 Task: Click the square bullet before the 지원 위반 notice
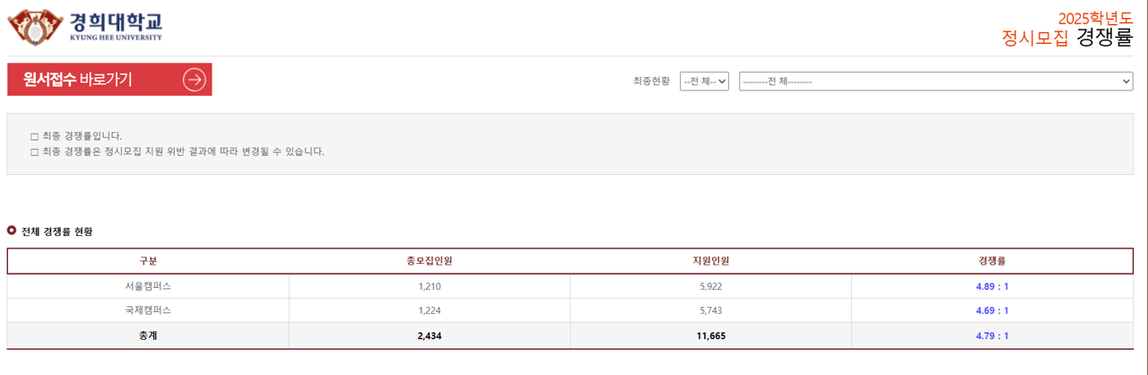click(x=34, y=152)
